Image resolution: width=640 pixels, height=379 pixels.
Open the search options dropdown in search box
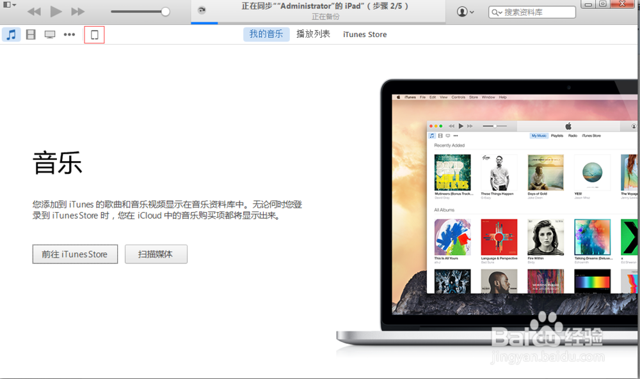501,12
